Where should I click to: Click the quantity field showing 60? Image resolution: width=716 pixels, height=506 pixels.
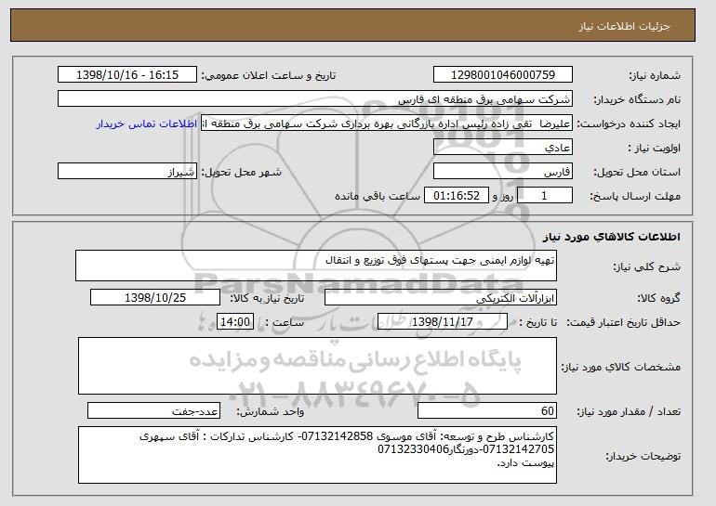[487, 410]
